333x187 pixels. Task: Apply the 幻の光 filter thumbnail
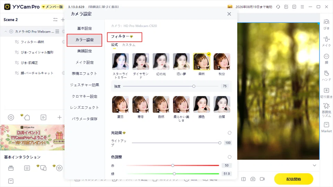161,62
